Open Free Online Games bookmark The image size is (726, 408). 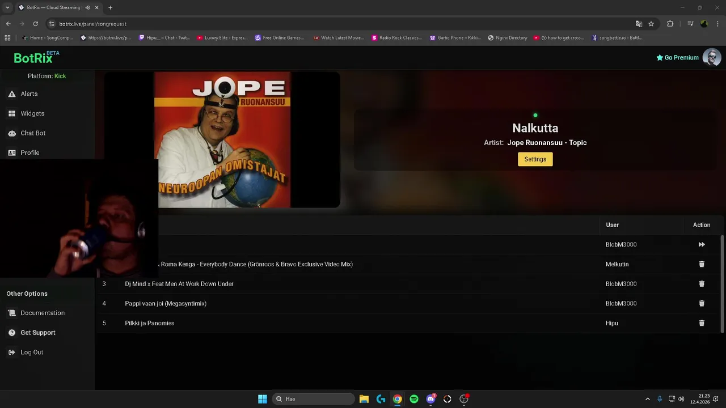(280, 38)
